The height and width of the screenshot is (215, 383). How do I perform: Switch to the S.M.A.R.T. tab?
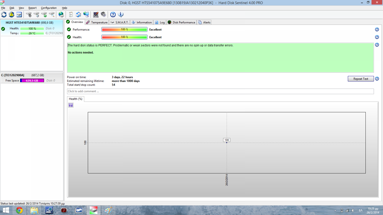[119, 22]
